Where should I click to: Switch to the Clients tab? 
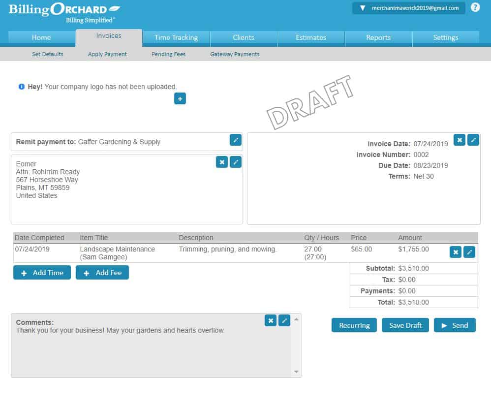pos(244,37)
